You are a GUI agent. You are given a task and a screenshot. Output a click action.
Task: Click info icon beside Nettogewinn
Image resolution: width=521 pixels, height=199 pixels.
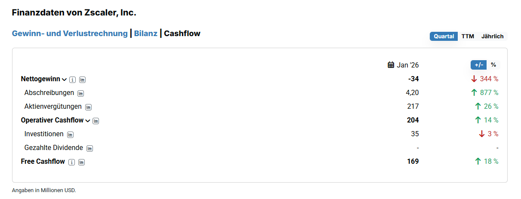pyautogui.click(x=73, y=80)
